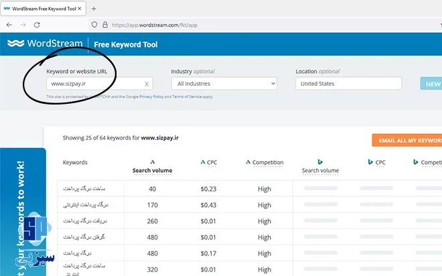442x276 pixels.
Task: Click the address bar URL
Action: click(x=155, y=25)
